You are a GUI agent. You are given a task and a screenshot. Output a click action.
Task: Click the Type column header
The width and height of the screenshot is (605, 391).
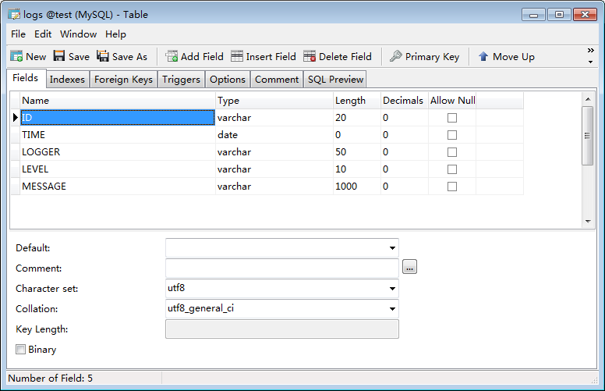(x=274, y=101)
